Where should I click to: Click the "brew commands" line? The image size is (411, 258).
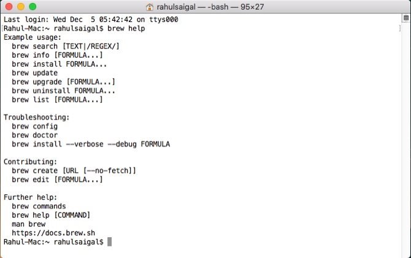click(39, 207)
